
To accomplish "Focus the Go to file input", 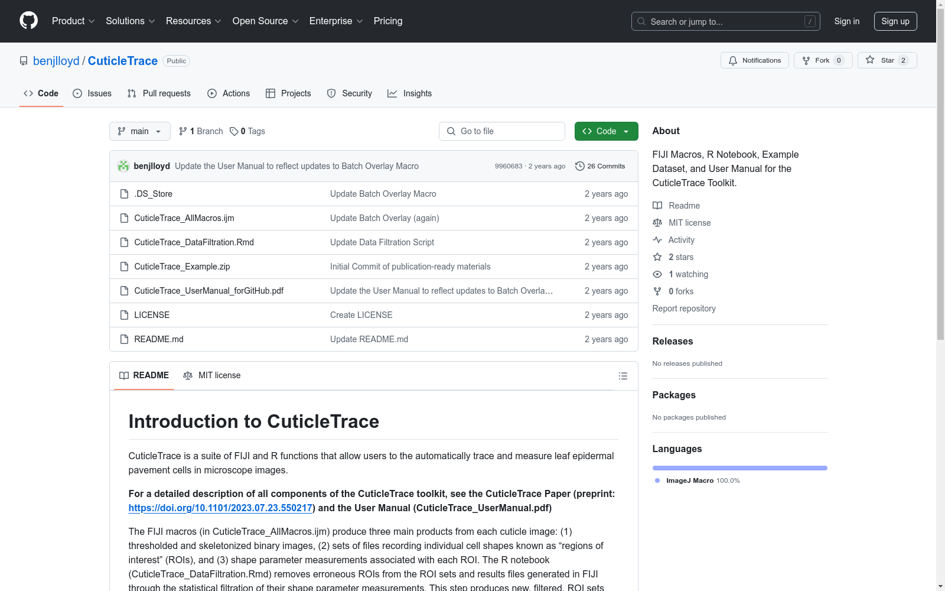I will click(502, 131).
